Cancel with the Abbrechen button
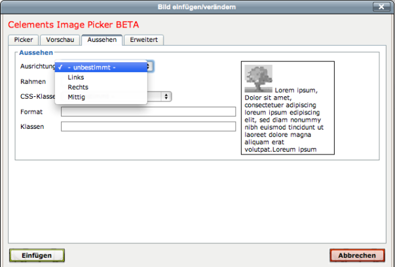 click(356, 255)
